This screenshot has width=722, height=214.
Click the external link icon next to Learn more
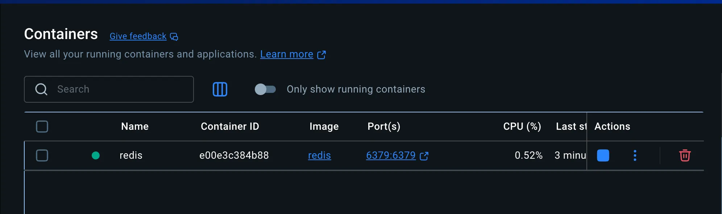click(x=321, y=55)
